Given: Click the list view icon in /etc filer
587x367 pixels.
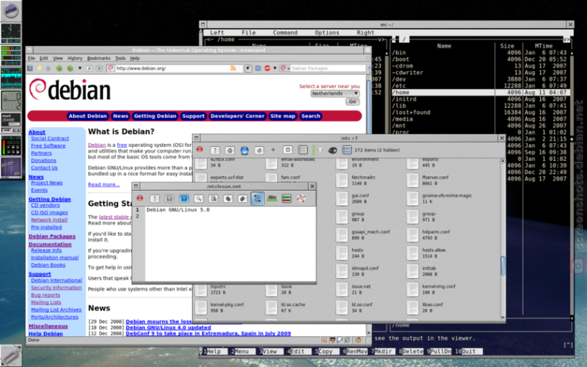Looking at the screenshot, I should click(346, 150).
